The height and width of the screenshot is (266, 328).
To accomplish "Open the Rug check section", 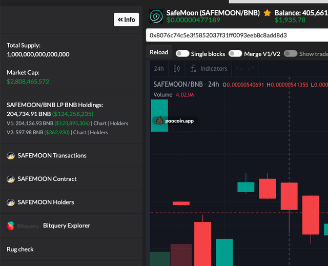I will (x=20, y=249).
